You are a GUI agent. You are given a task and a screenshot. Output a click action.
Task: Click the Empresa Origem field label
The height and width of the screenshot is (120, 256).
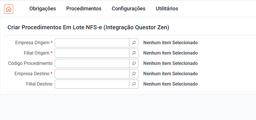(32, 43)
